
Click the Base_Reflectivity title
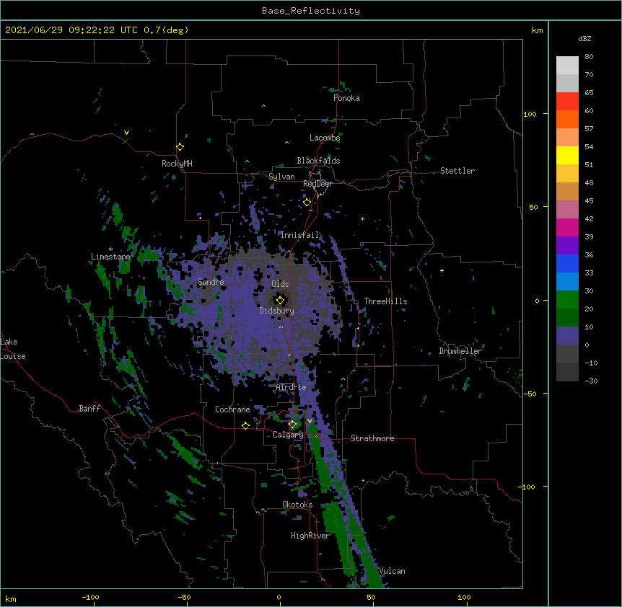coord(311,11)
